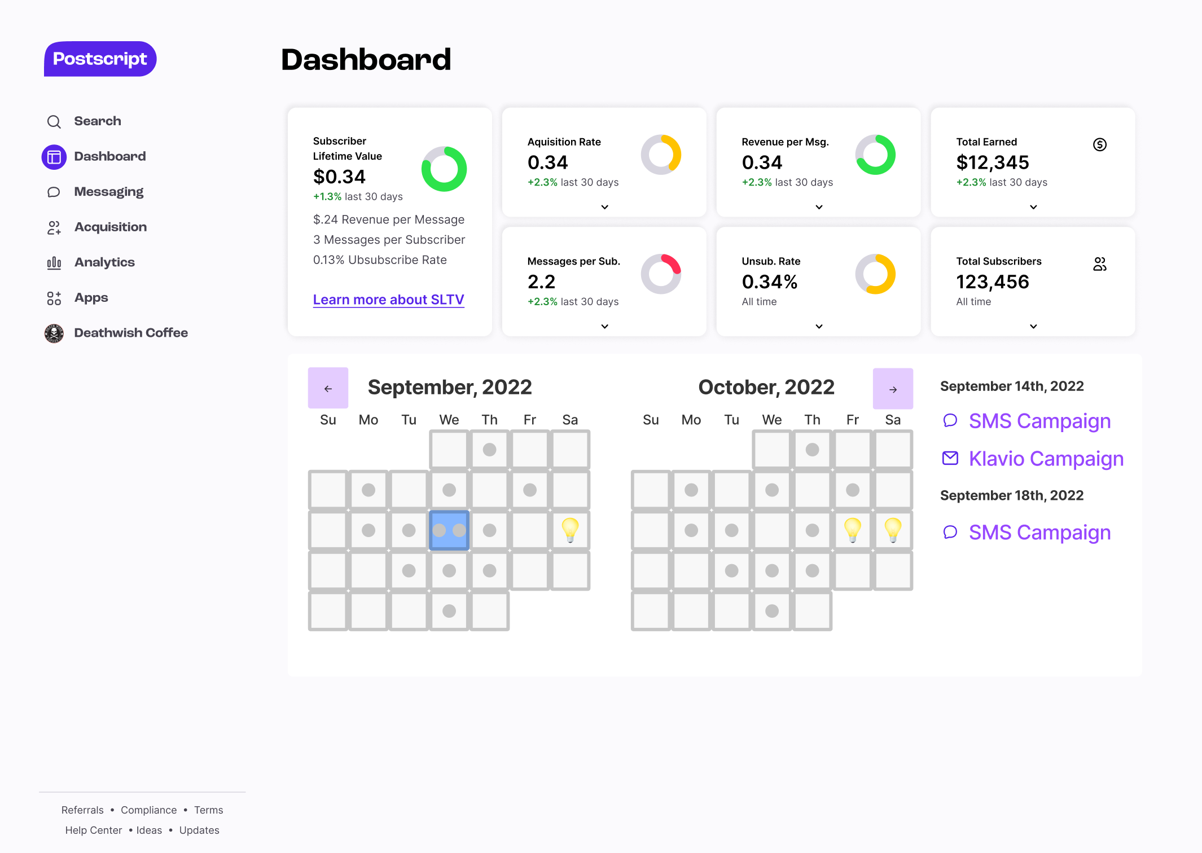Click the Dashboard icon in sidebar
This screenshot has width=1202, height=853.
point(54,157)
